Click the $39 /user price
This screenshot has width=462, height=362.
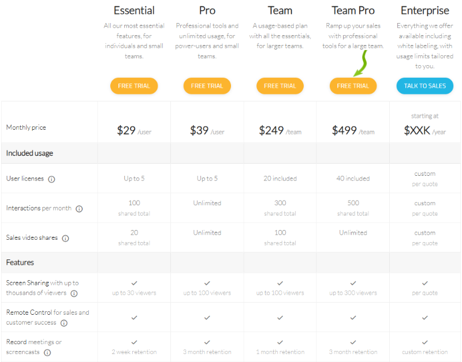click(207, 130)
